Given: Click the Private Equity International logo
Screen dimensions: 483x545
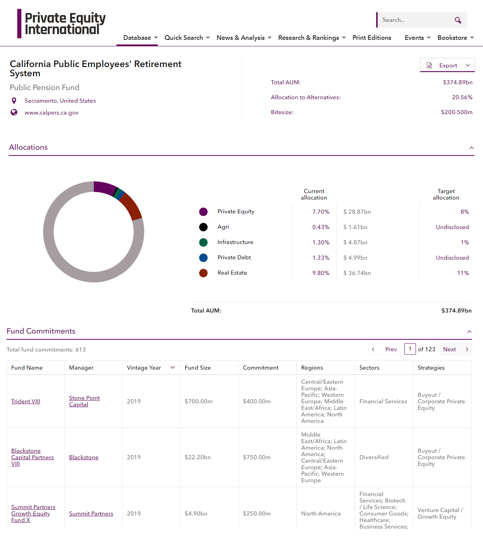Looking at the screenshot, I should pos(62,24).
